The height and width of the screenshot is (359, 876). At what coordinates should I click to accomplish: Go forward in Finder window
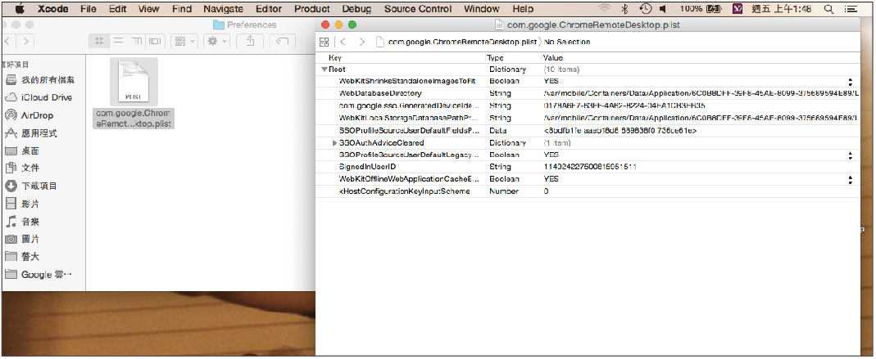point(25,41)
